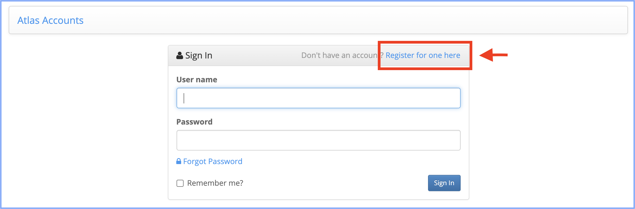Screen dimensions: 635x209
Task: Open the Atlas Accounts home link
Action: [x=50, y=21]
